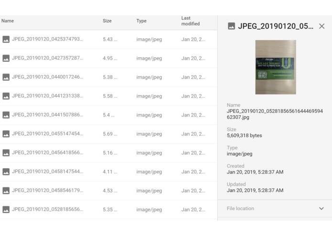Click the details panel title JPEG_20190120_05...

tap(276, 26)
